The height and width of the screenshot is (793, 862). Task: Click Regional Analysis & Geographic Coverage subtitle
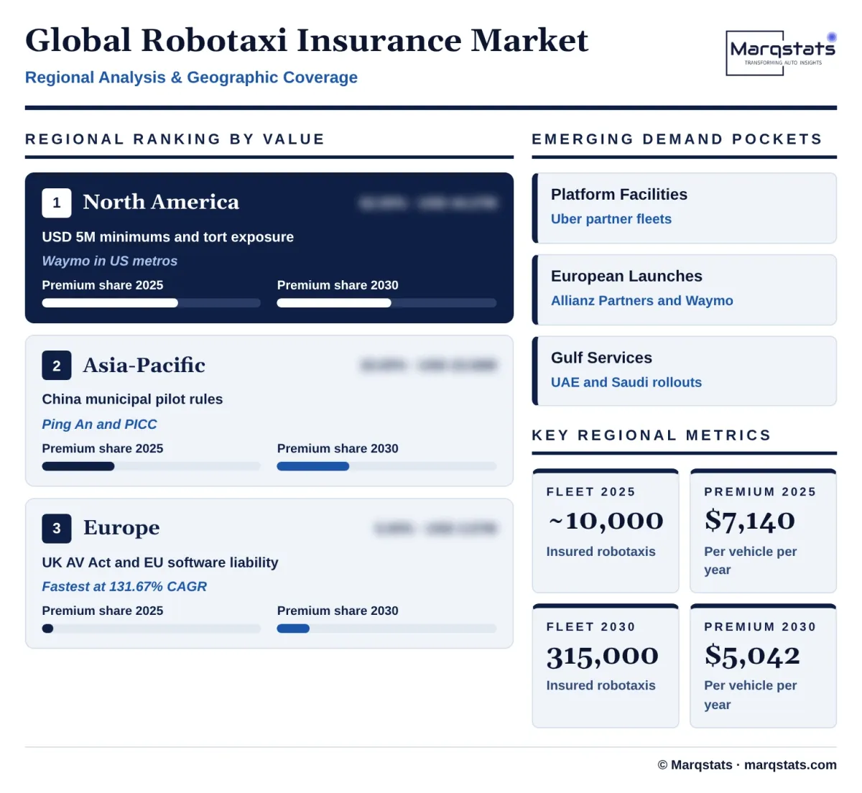click(x=191, y=78)
